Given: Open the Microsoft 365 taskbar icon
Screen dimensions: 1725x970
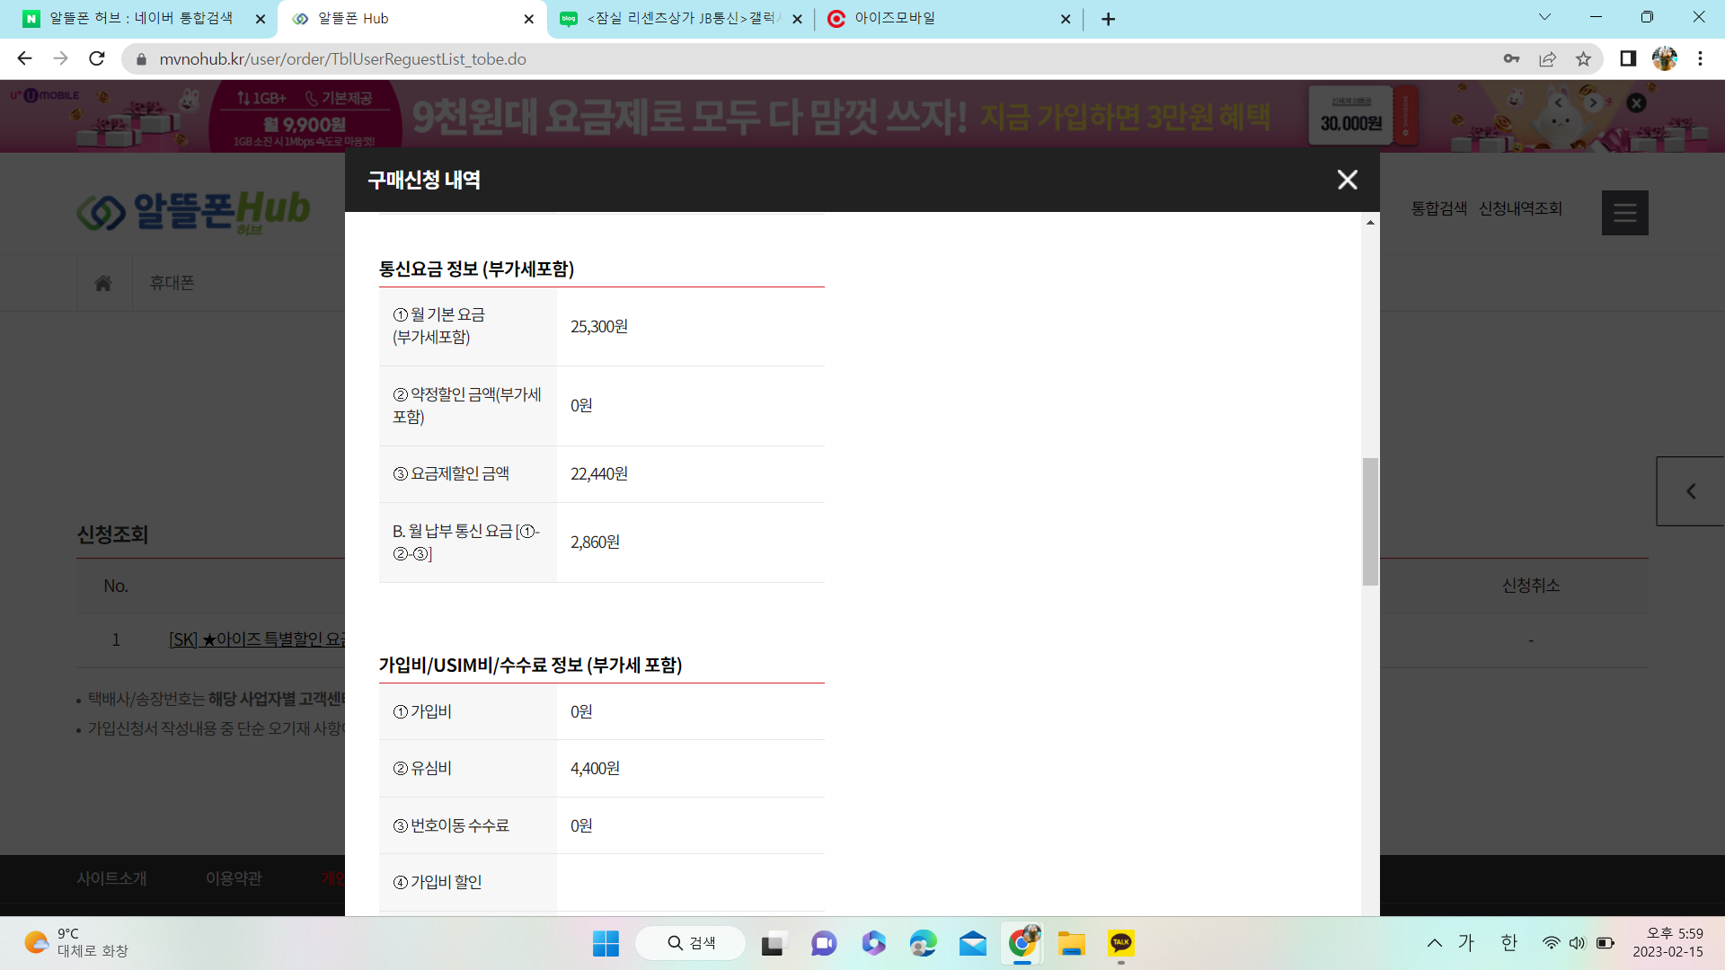Looking at the screenshot, I should click(x=873, y=943).
